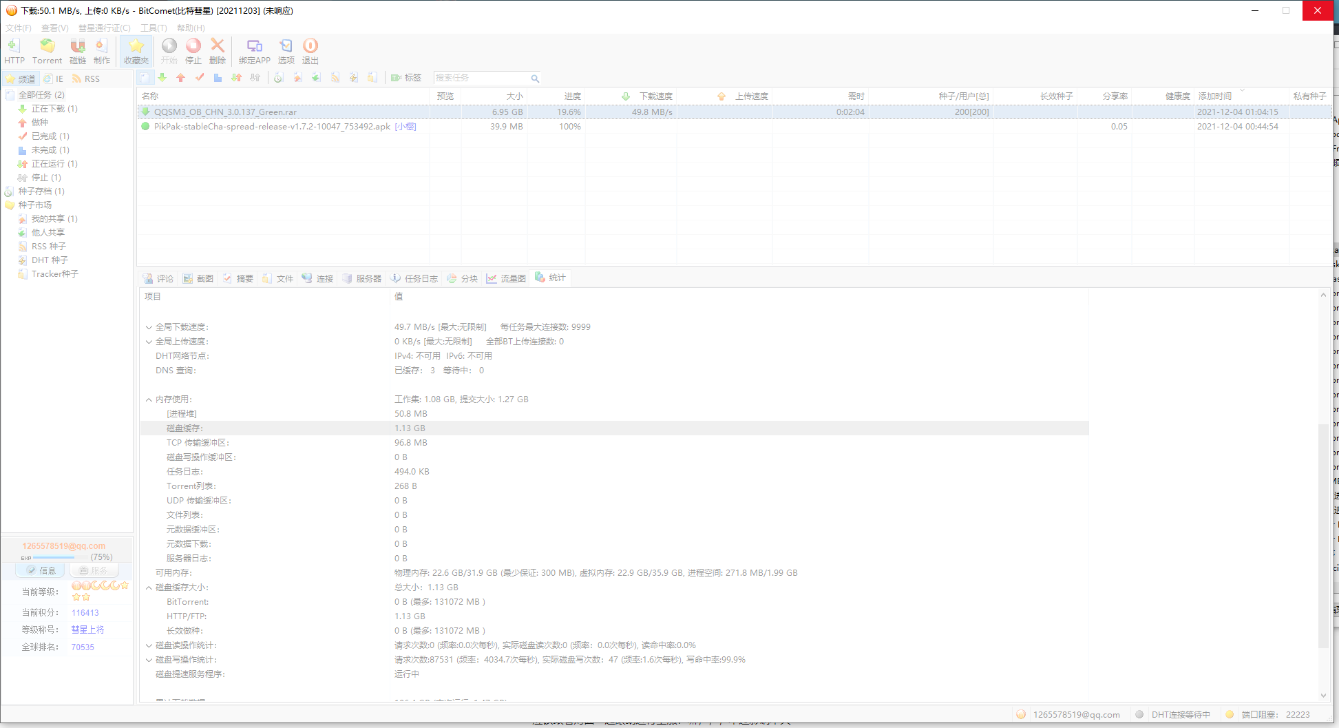Select 种子存档 (1) in sidebar

(41, 191)
